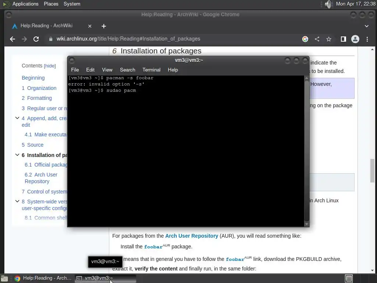This screenshot has height=283, width=377.
Task: Bookmark this page with the star icon
Action: tap(329, 39)
